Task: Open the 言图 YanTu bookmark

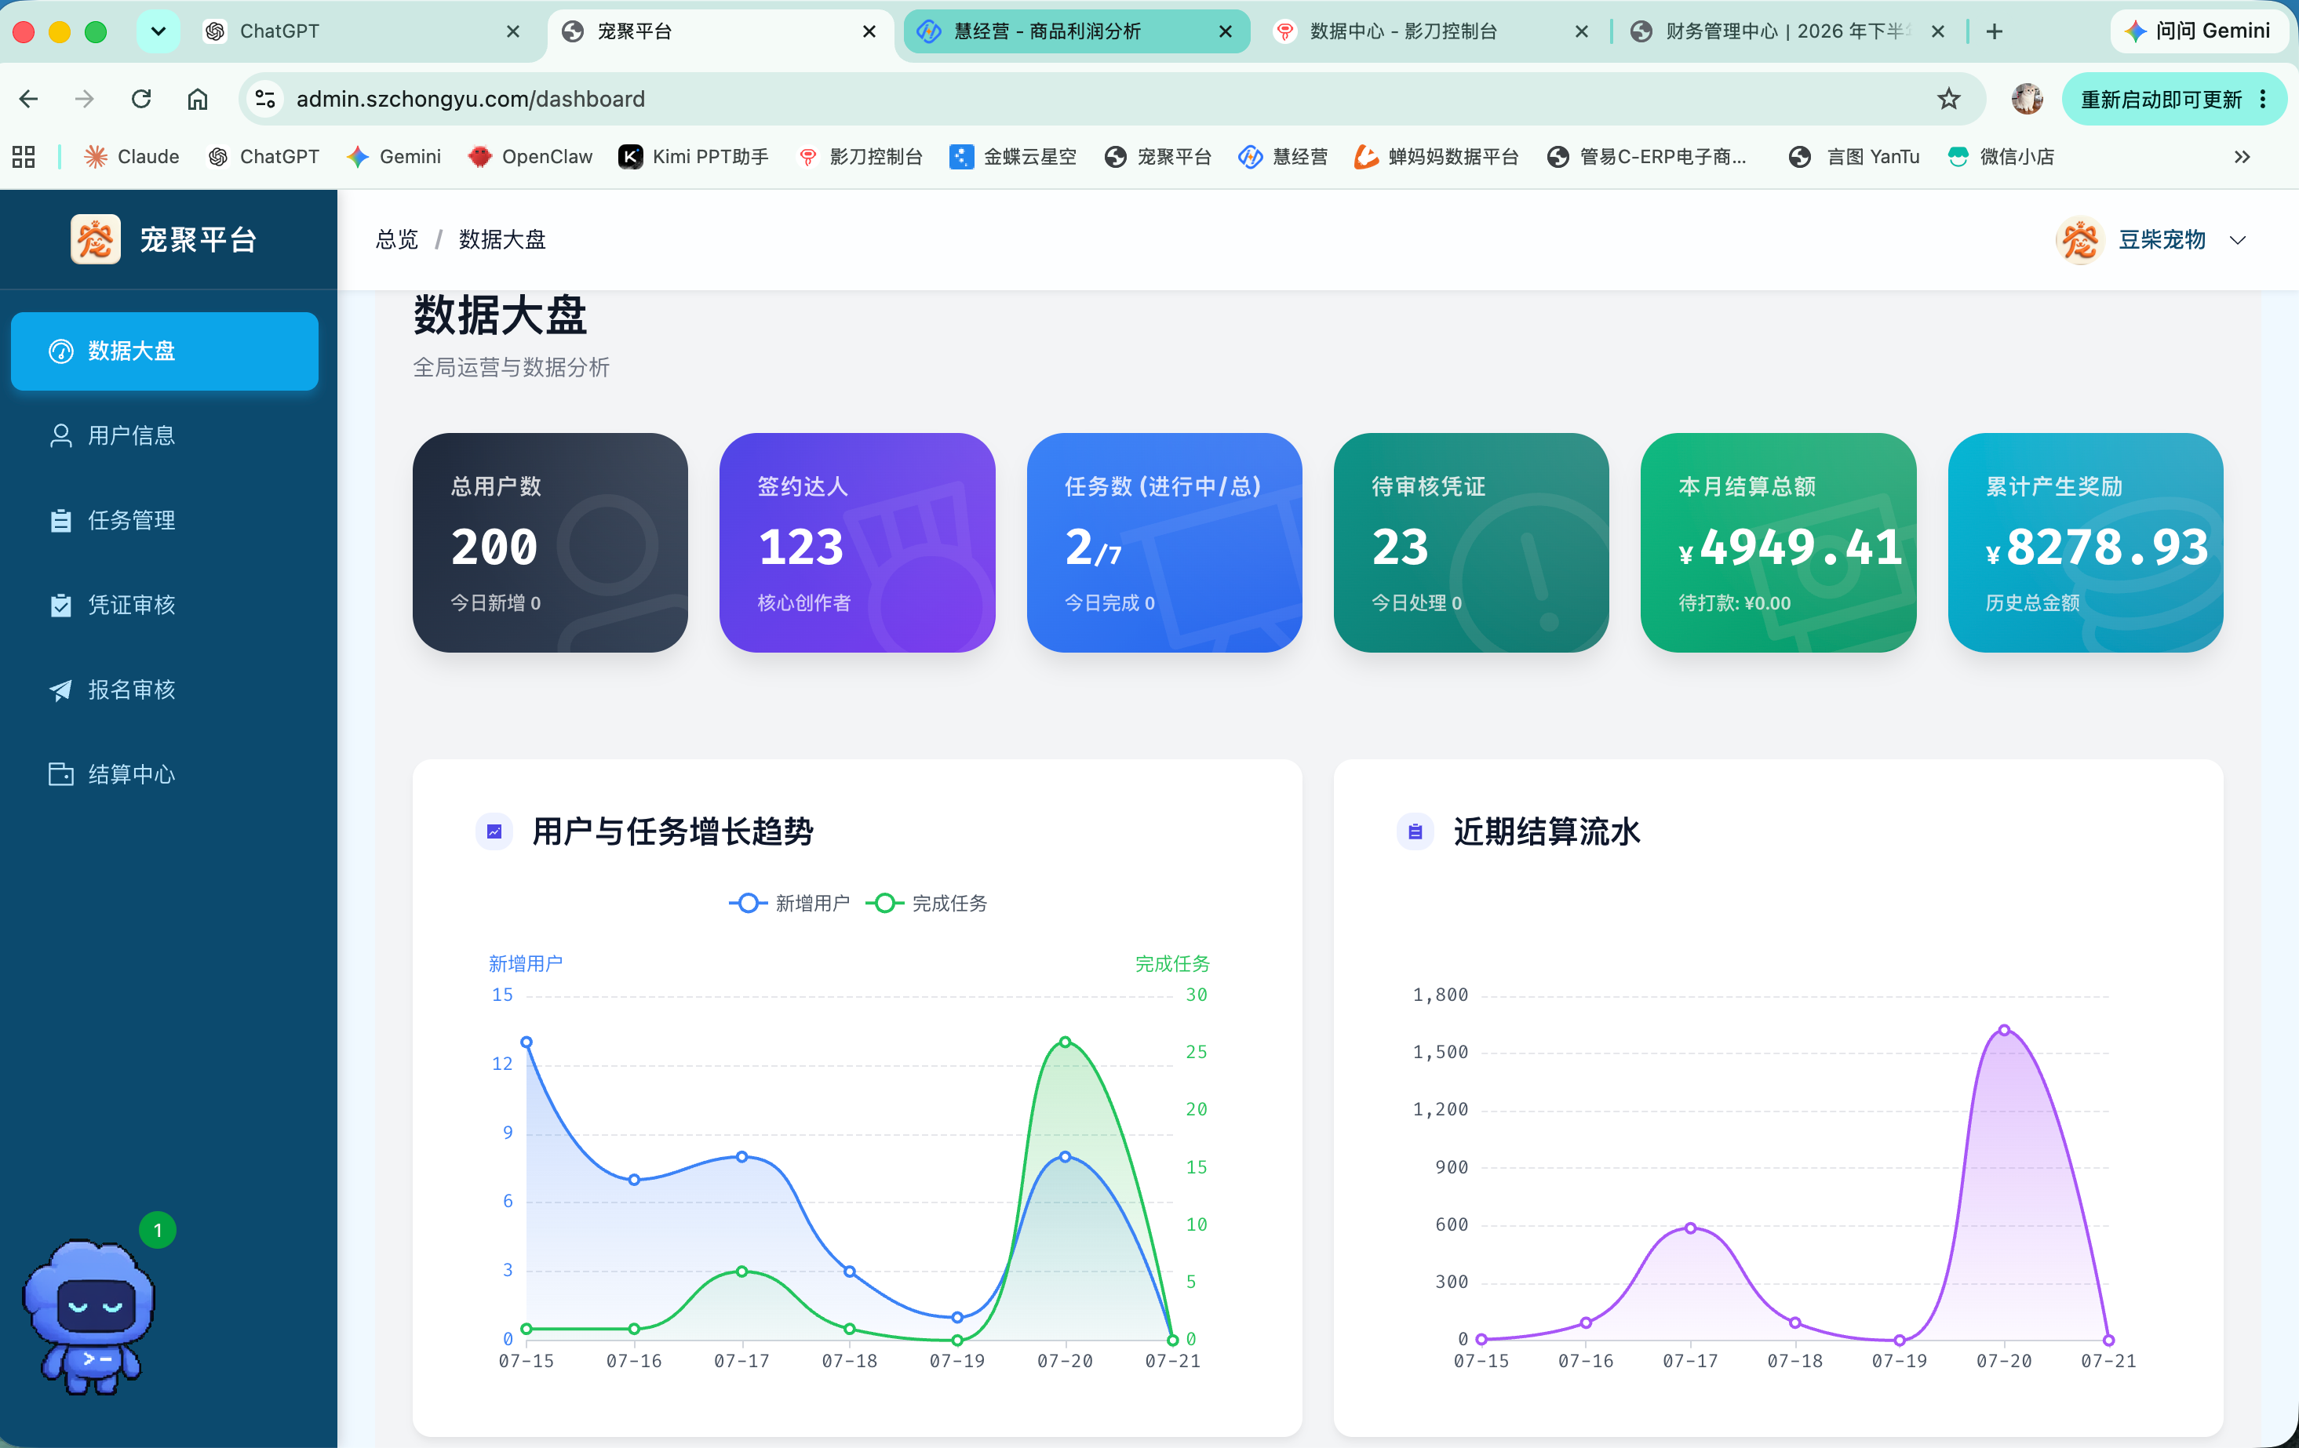Action: pos(1854,157)
